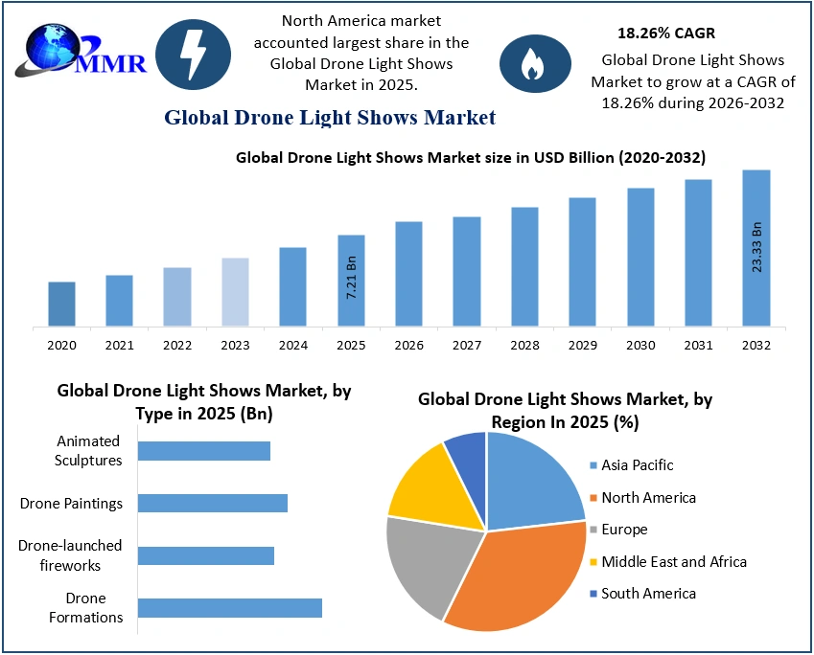
Task: Select the Middle East and Africa legend marker
Action: [592, 562]
